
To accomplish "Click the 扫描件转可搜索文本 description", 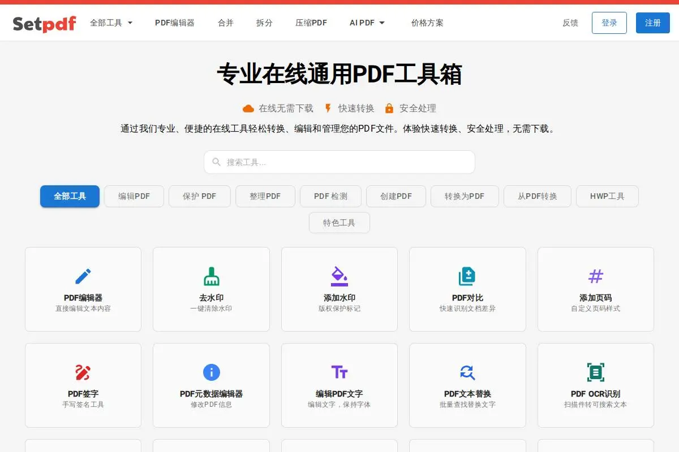I will [596, 405].
